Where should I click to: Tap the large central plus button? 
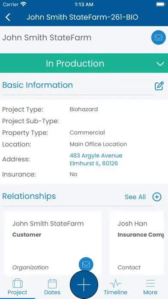click(84, 284)
